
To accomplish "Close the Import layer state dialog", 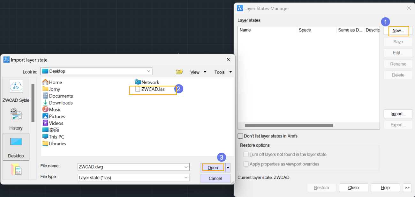I will [x=229, y=60].
